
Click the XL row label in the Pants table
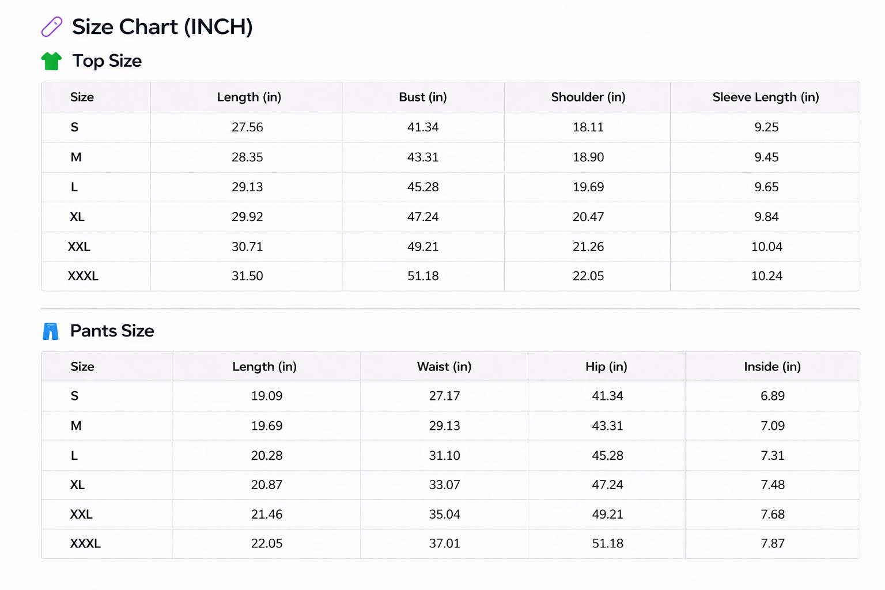click(x=77, y=485)
